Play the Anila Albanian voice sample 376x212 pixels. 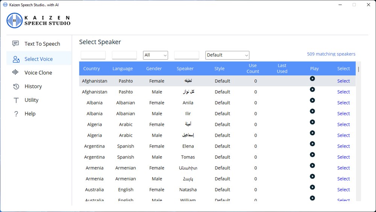coord(312,100)
